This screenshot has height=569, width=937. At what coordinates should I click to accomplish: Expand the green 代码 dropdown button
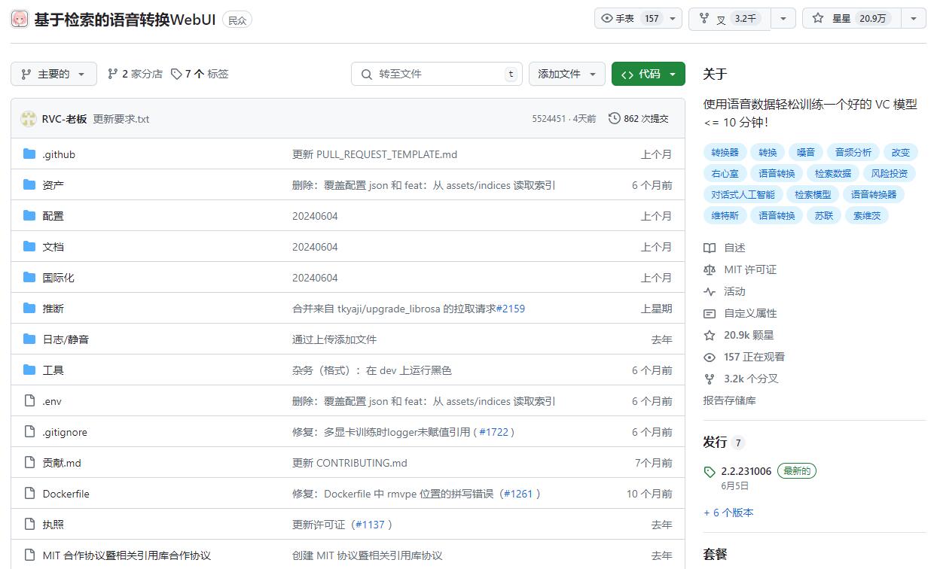(648, 74)
